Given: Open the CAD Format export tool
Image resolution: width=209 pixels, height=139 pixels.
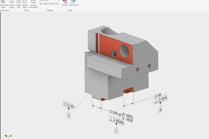Looking at the screenshot, I should coord(73,2).
